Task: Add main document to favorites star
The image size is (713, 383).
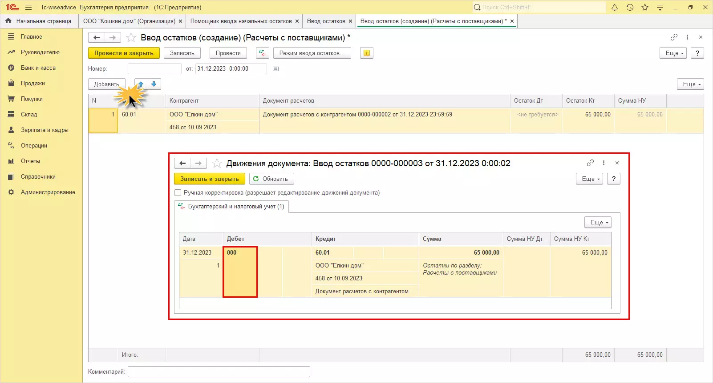Action: 131,37
